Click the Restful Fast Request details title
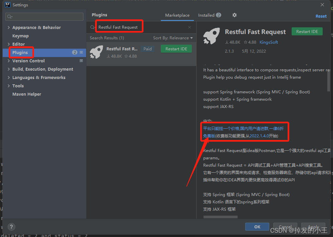This screenshot has width=333, height=237. pyautogui.click(x=255, y=32)
